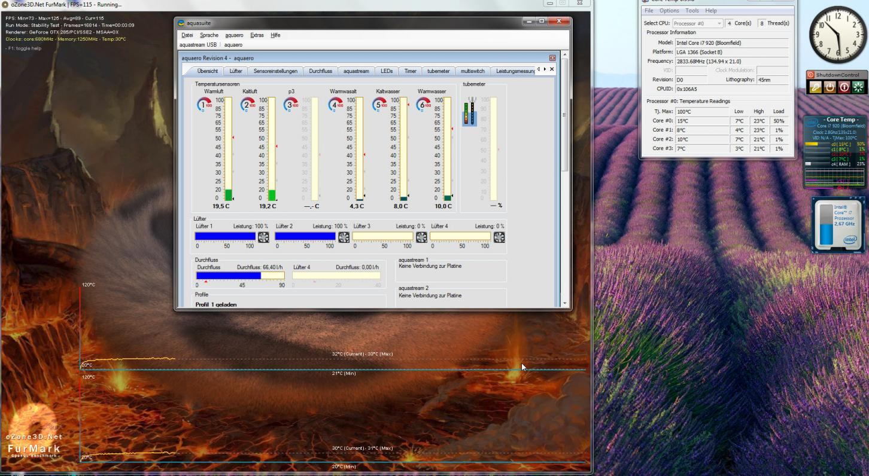
Task: Click the sensor 4 gauge icon under Warmwasalt
Action: pos(336,104)
